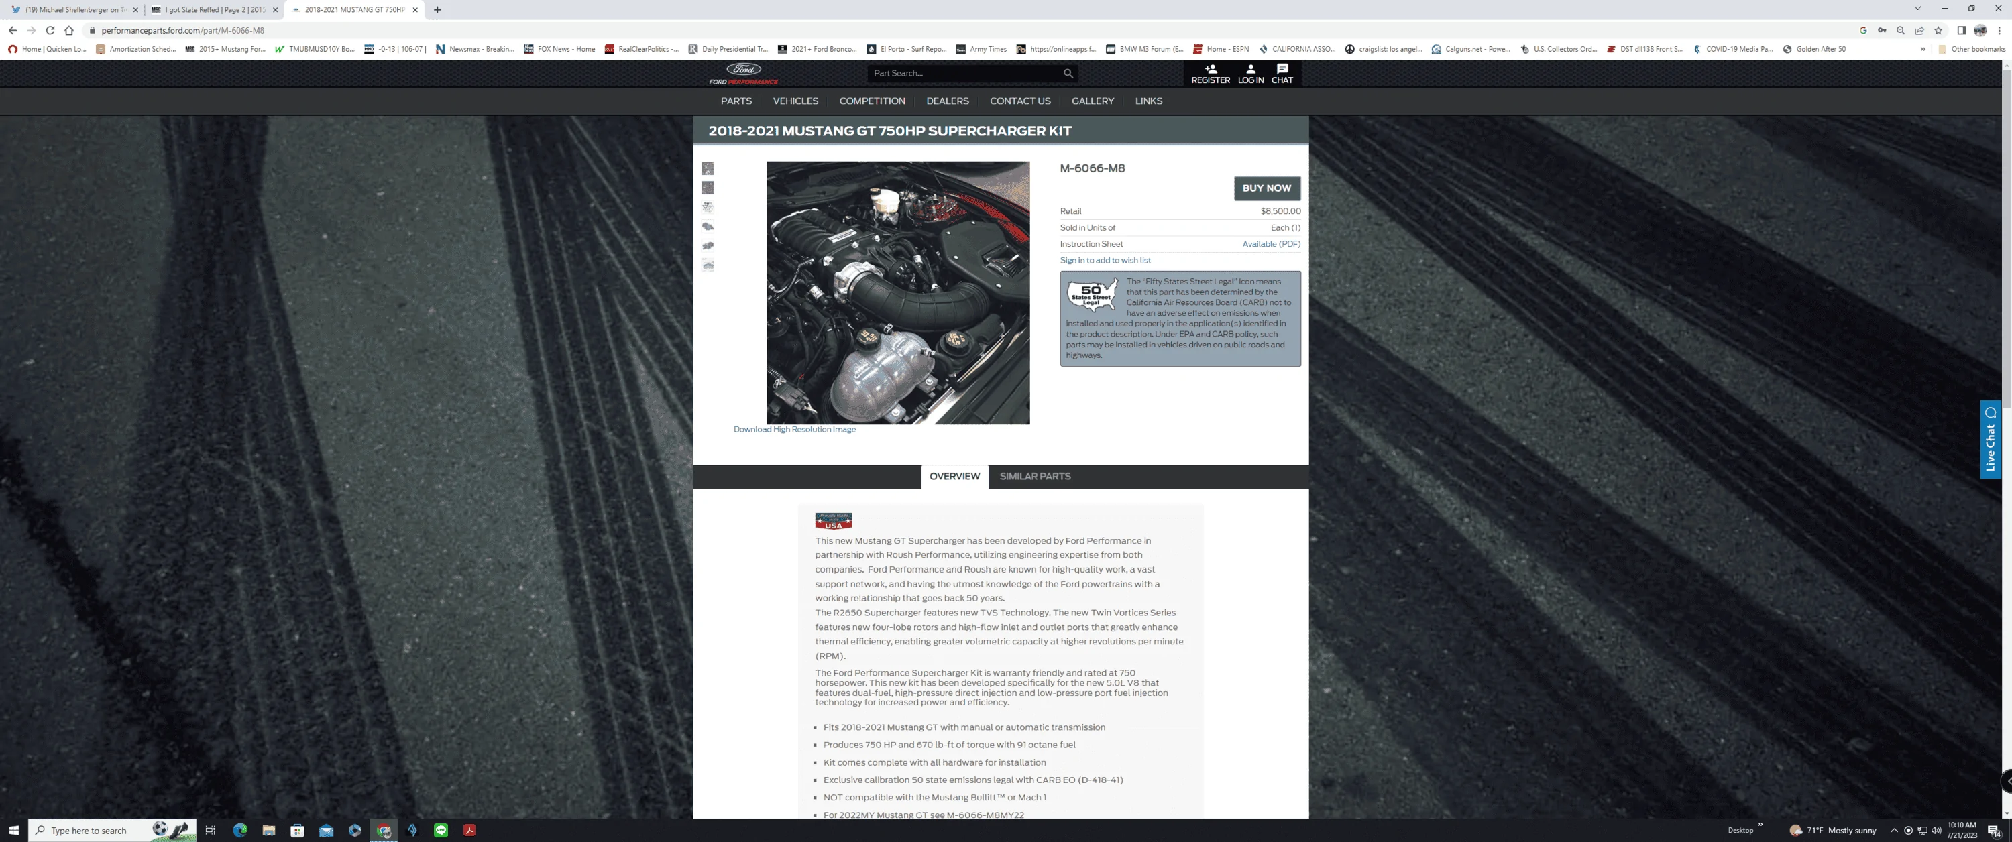The width and height of the screenshot is (2012, 842).
Task: Open the Chrome profile avatar
Action: (1980, 30)
